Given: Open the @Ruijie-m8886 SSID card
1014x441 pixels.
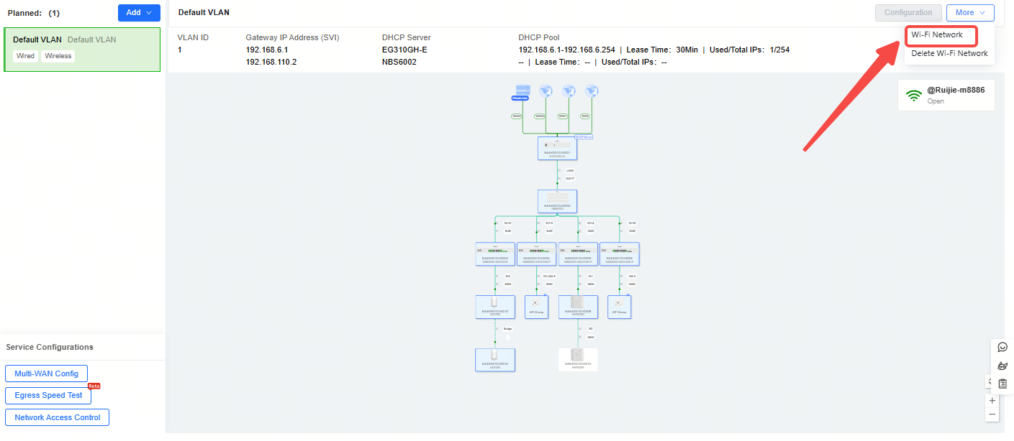Looking at the screenshot, I should pos(955,96).
